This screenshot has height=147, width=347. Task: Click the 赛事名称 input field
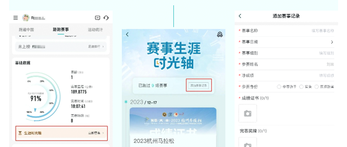click(286, 31)
